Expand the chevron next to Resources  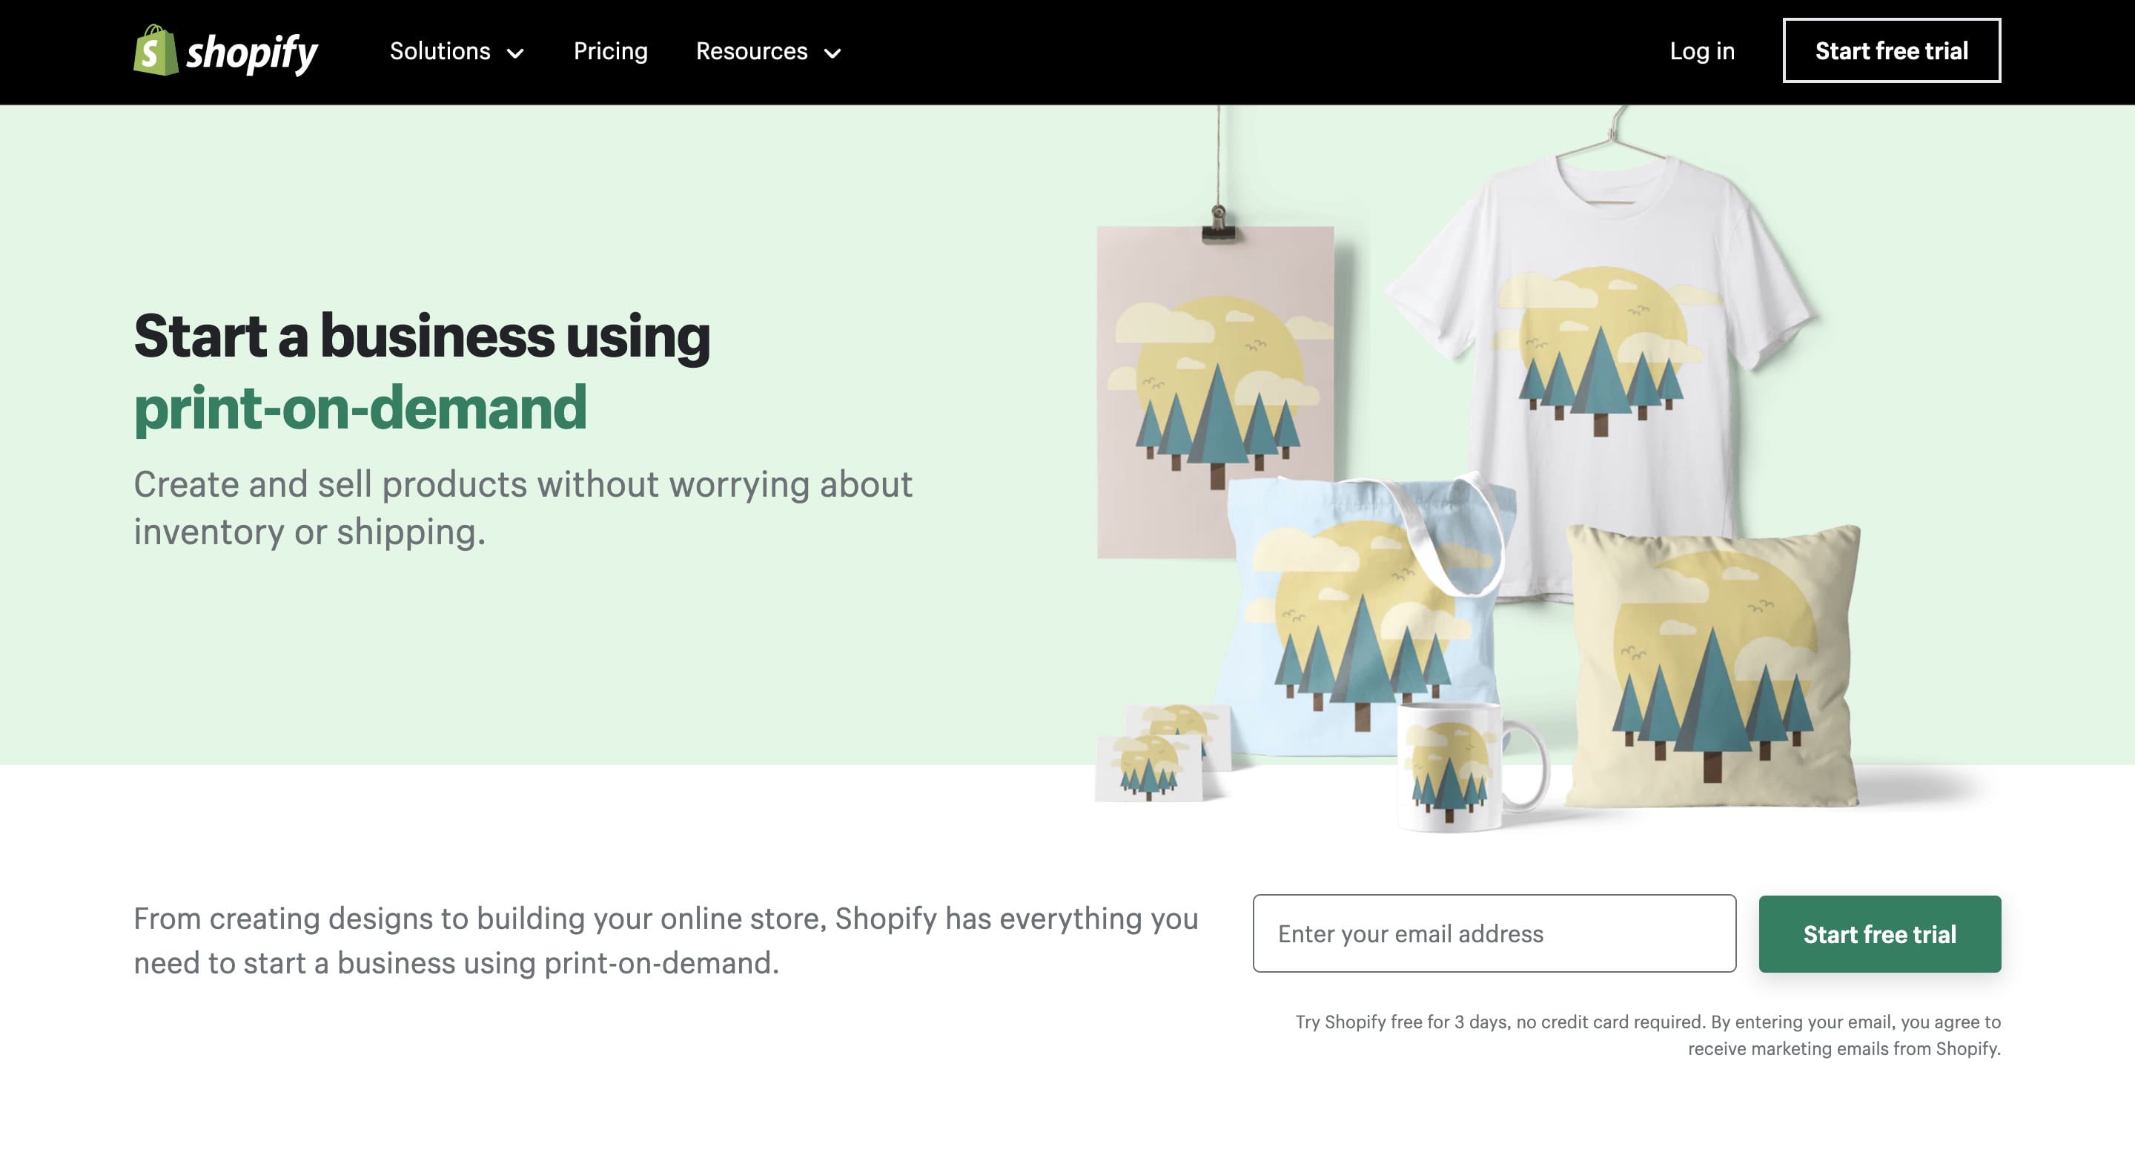832,54
